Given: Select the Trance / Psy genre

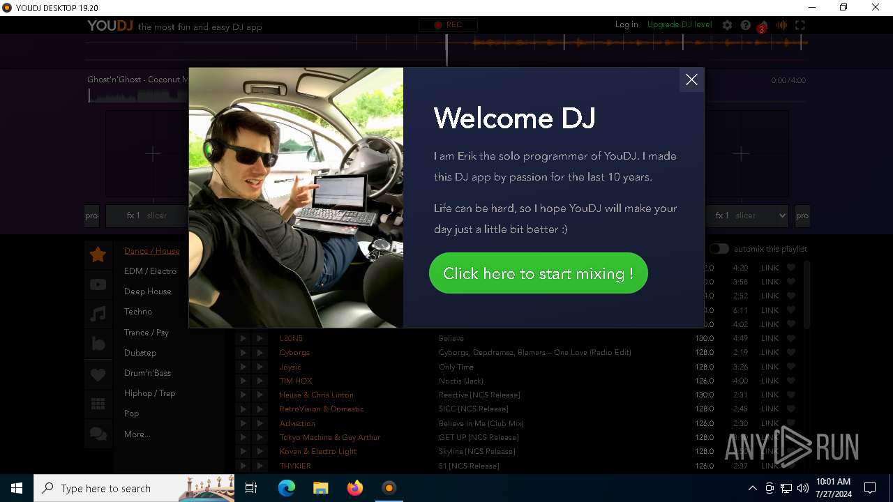Looking at the screenshot, I should (x=146, y=333).
